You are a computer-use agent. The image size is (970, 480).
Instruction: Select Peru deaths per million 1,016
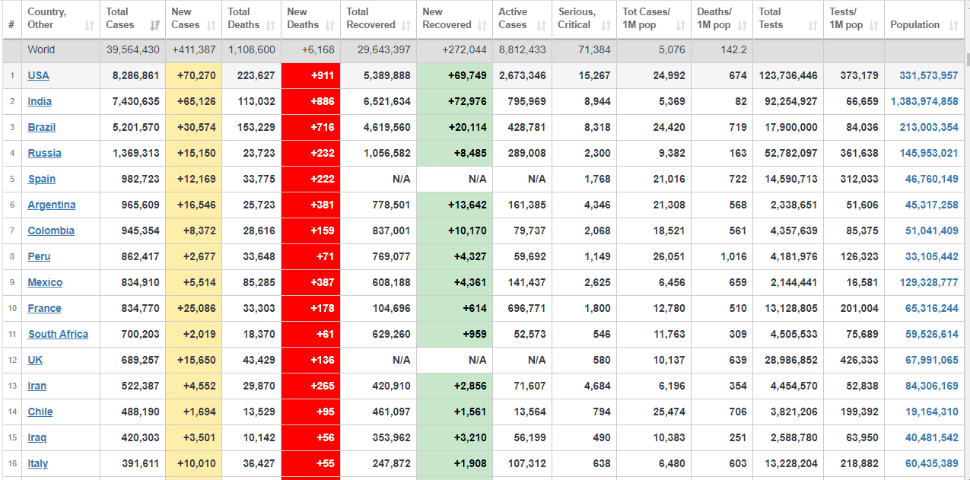coord(722,256)
